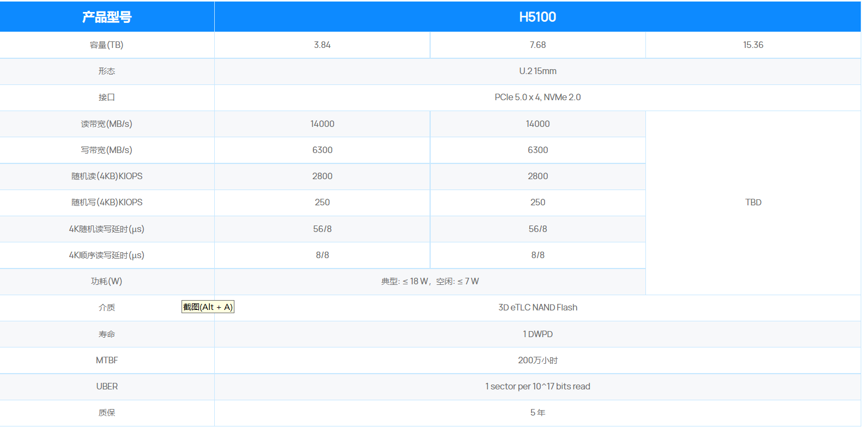Click the 容量(TB) row label

(x=107, y=45)
